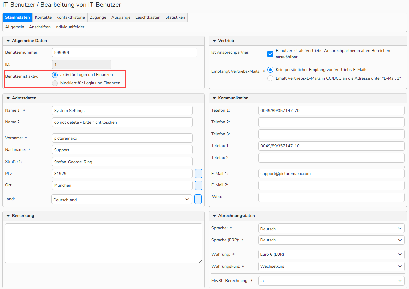Collapse the Abrechnungsdaten section
Image resolution: width=409 pixels, height=289 pixels.
tap(214, 216)
